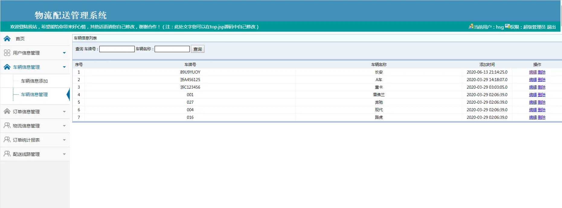Click the home icon beside 首页
This screenshot has height=208, width=562.
click(x=7, y=39)
